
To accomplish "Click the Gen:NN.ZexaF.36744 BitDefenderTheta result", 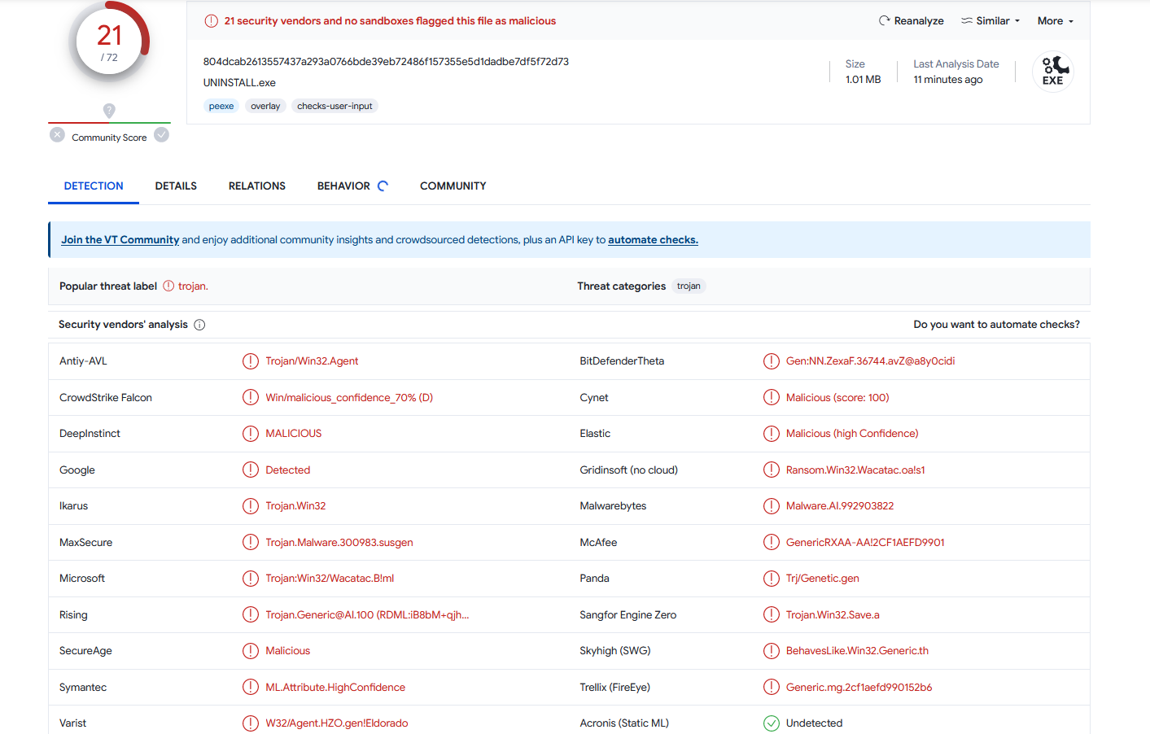I will 870,361.
